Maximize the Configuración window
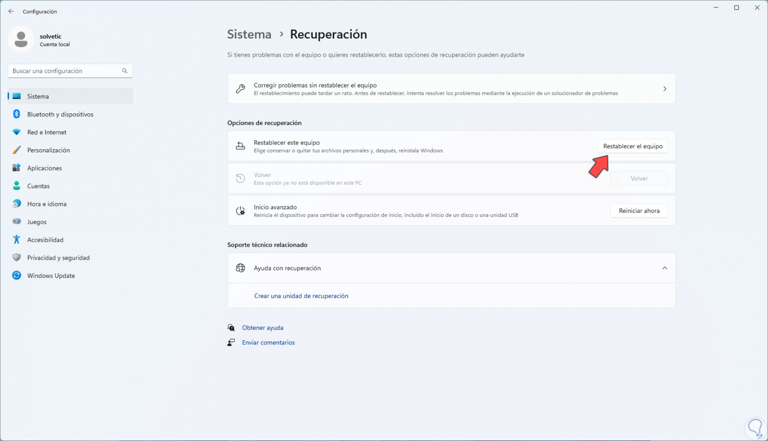Screen dimensions: 768x441 736,7
